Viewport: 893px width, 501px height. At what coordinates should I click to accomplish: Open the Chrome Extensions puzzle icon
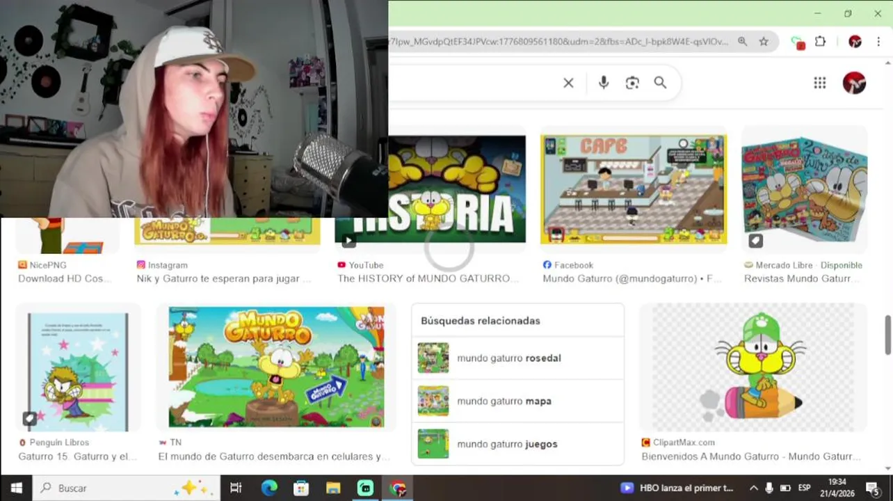pos(821,42)
